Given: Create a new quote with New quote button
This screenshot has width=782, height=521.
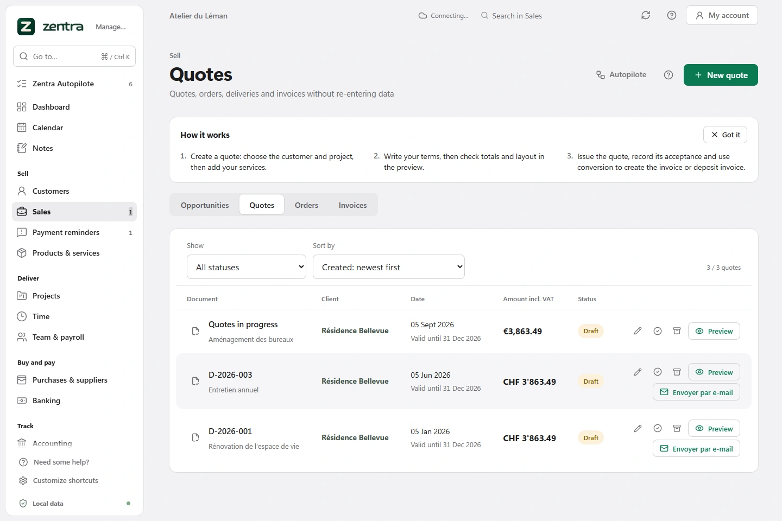Looking at the screenshot, I should point(721,75).
